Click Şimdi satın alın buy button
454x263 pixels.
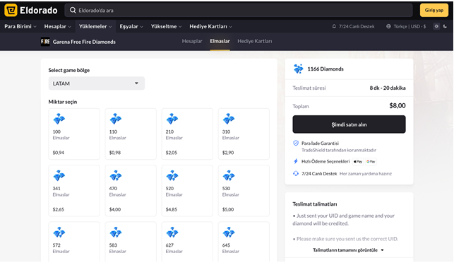pyautogui.click(x=349, y=124)
